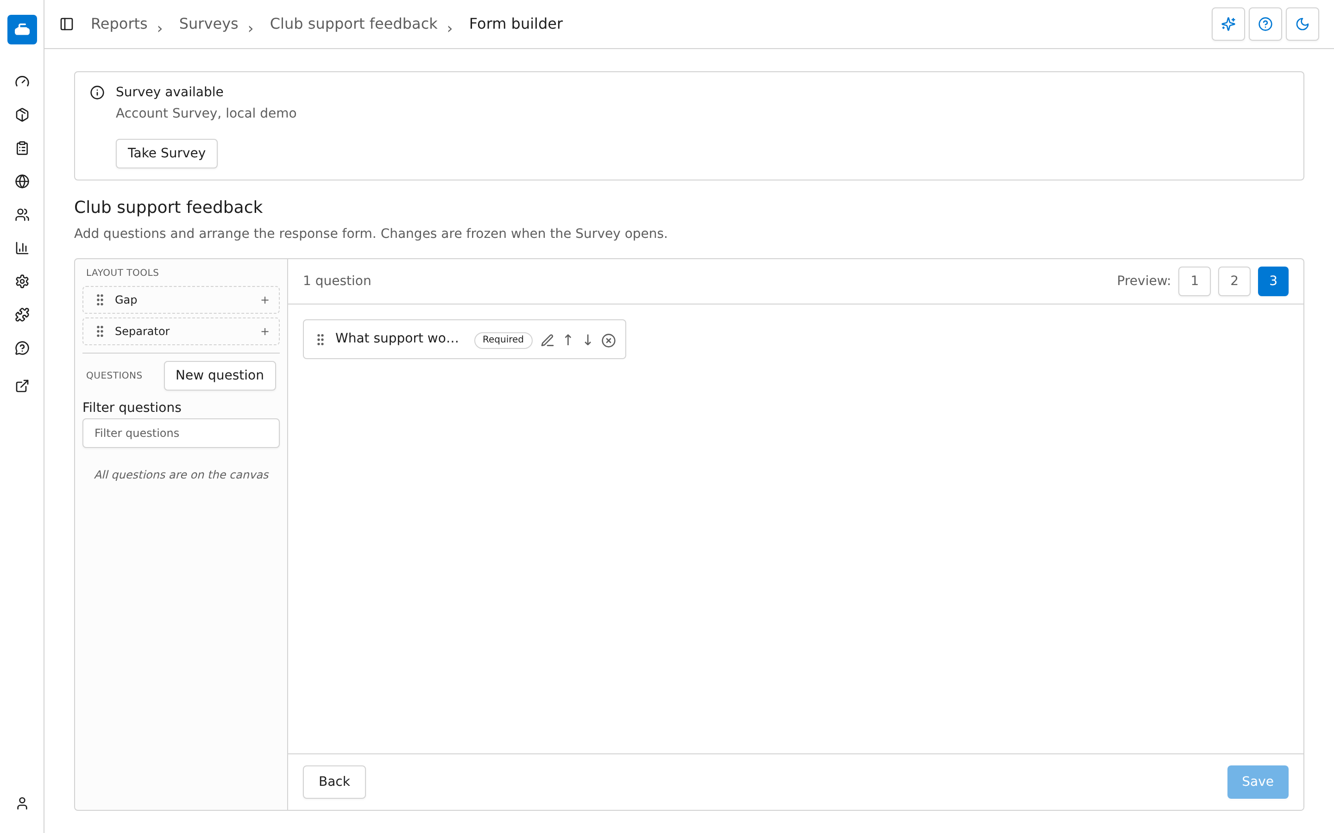Remove question from canvas
1334x833 pixels.
tap(609, 341)
